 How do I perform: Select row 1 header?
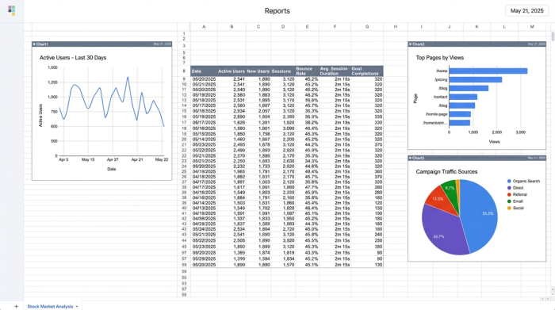pyautogui.click(x=184, y=33)
